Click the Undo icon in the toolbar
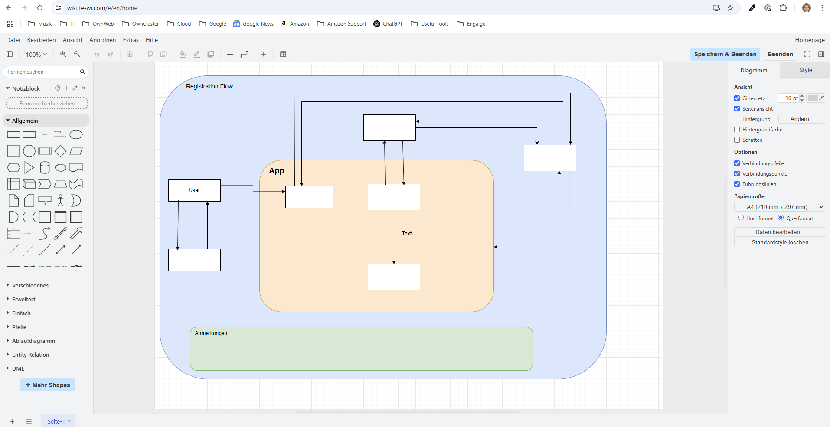The width and height of the screenshot is (830, 427). [x=96, y=54]
